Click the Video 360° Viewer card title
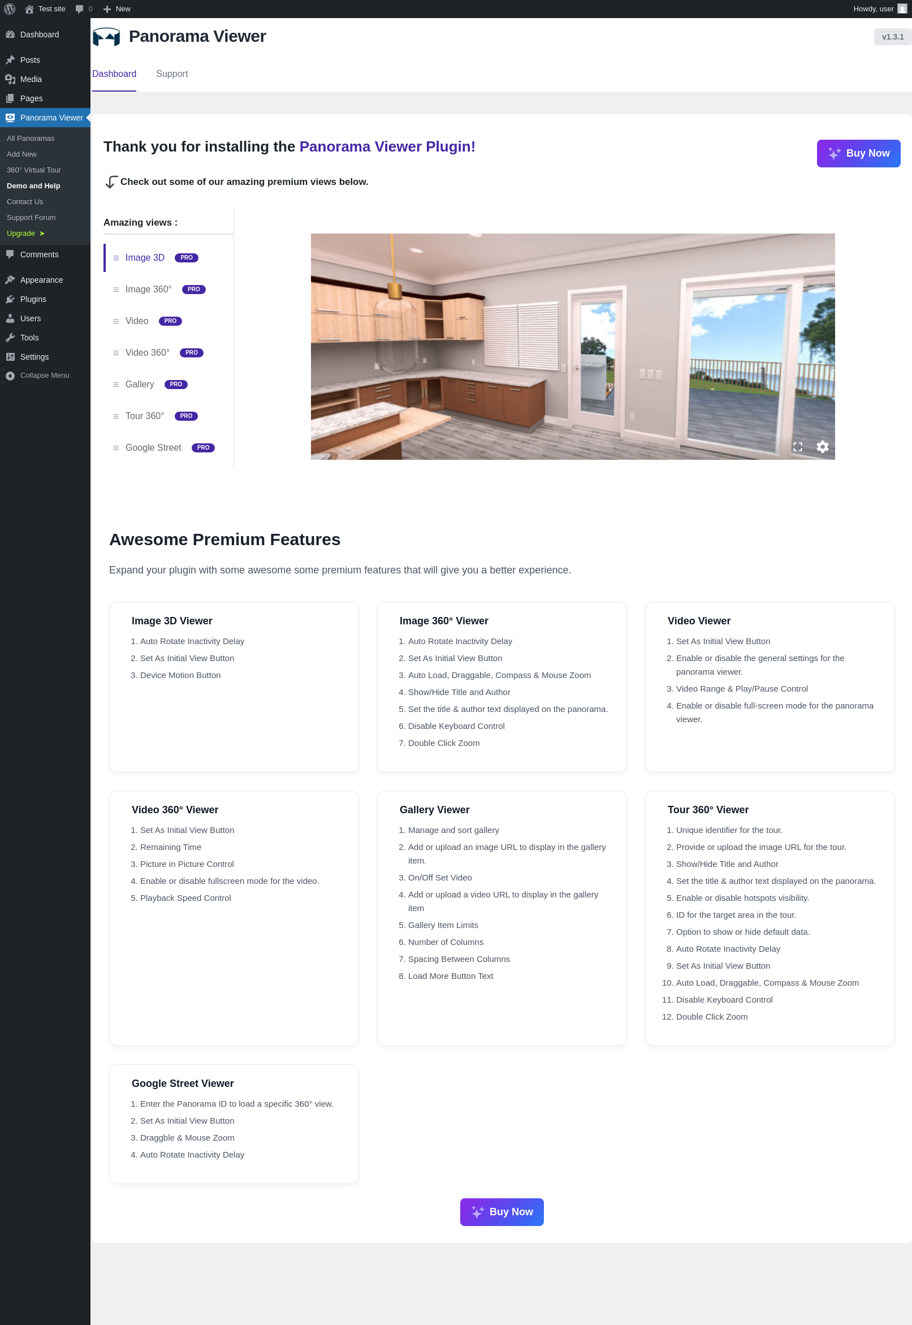The width and height of the screenshot is (912, 1325). click(x=175, y=810)
